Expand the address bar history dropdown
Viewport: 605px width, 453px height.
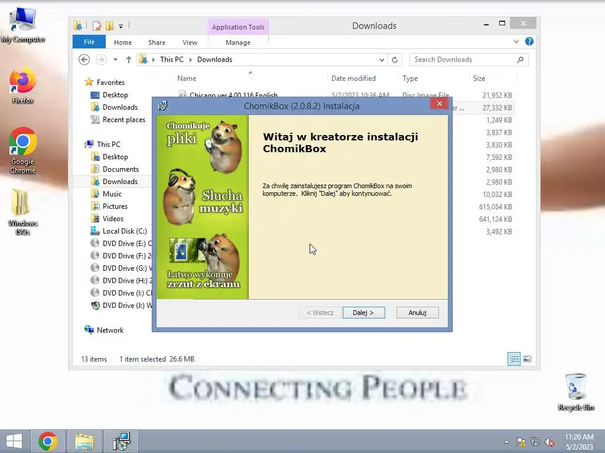(x=382, y=60)
